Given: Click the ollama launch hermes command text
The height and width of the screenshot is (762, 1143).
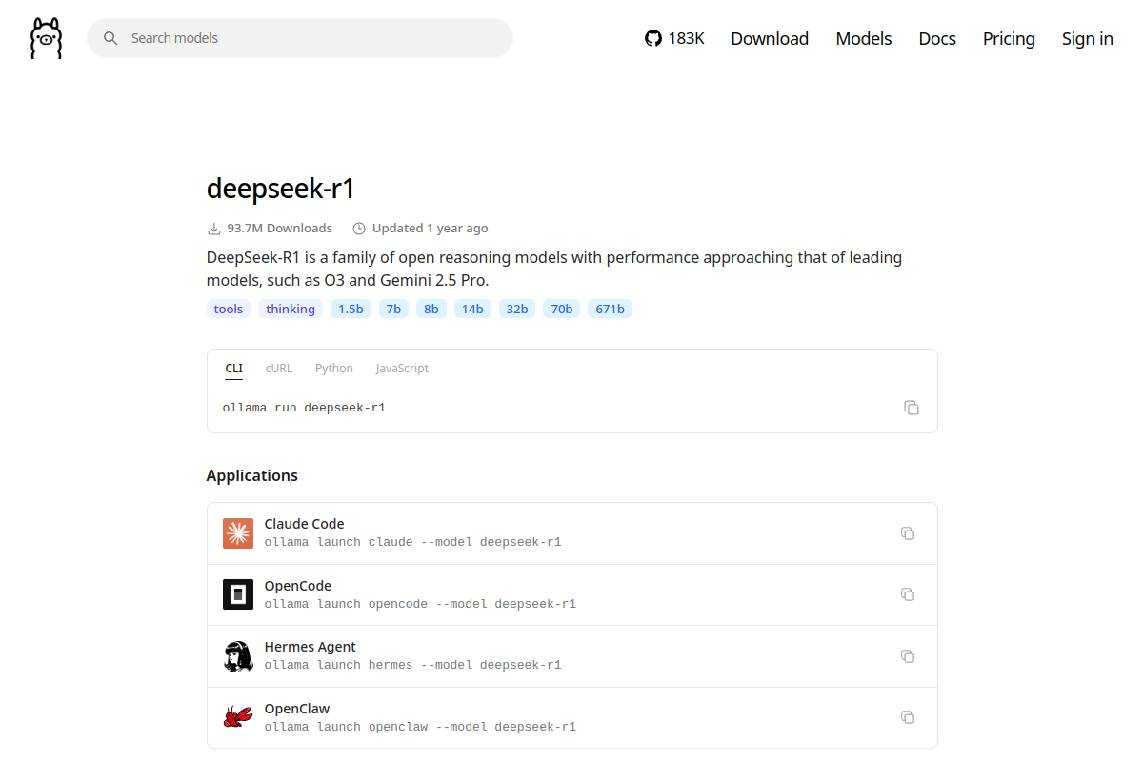Looking at the screenshot, I should click(413, 665).
